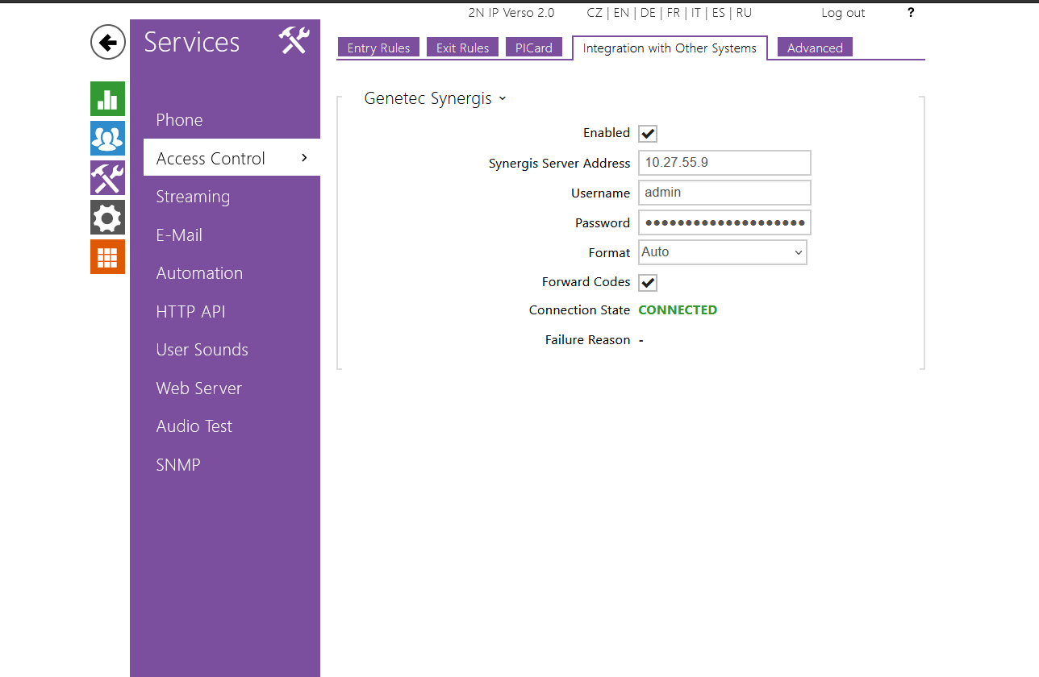The width and height of the screenshot is (1039, 677).
Task: Open the Status bar-chart icon
Action: tap(107, 99)
